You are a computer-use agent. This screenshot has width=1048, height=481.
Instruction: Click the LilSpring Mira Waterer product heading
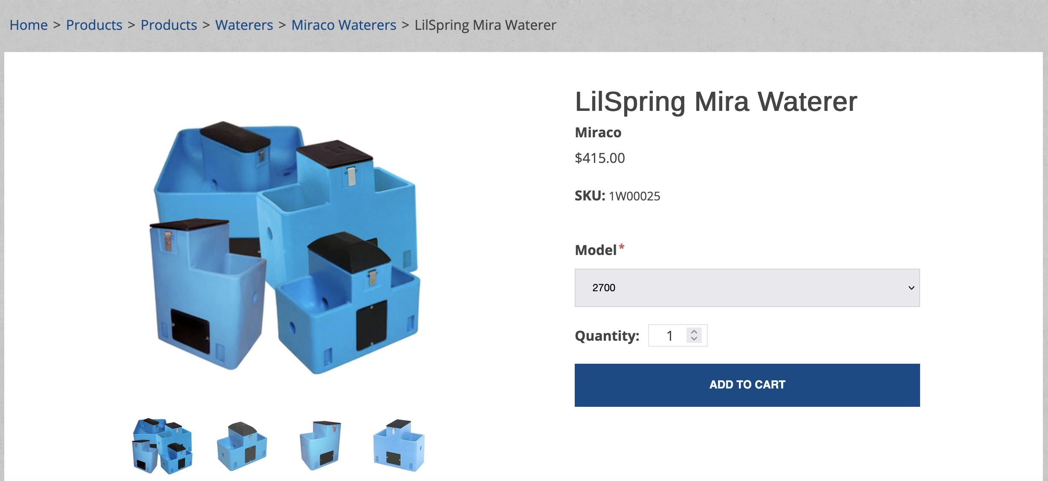(x=716, y=102)
